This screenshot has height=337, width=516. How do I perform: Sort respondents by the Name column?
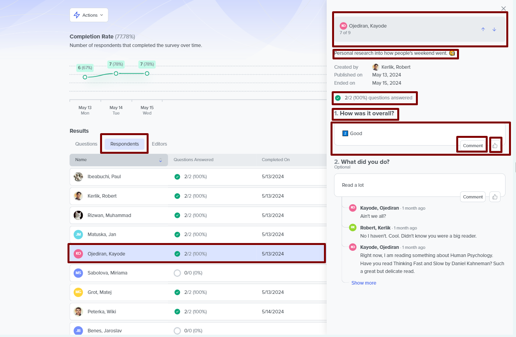[118, 160]
